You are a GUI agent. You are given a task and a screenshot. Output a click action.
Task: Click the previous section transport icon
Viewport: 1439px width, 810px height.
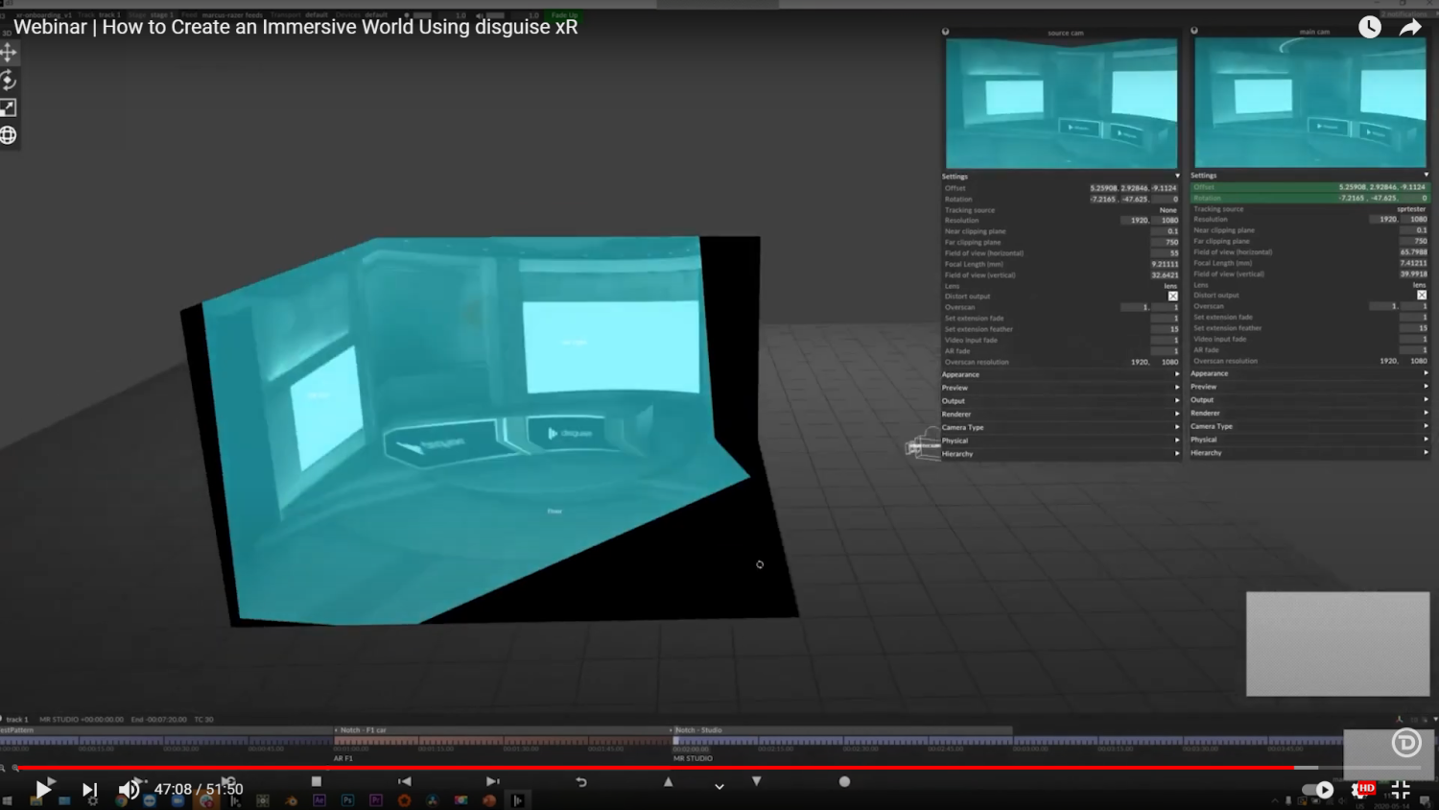(405, 781)
